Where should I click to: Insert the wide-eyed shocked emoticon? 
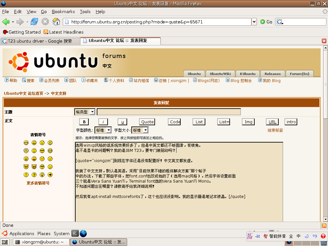[26, 151]
